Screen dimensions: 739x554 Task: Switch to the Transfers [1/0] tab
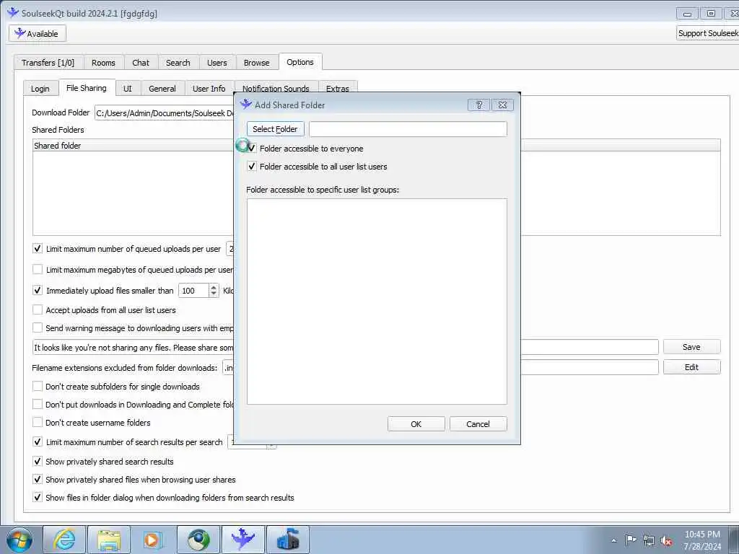click(48, 63)
